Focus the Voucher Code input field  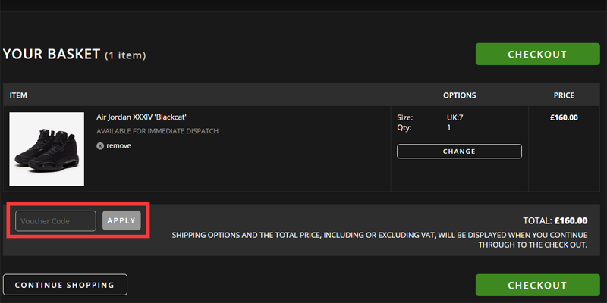(x=55, y=221)
